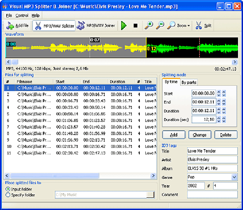Screen dimensions: 243x210
Task: Click the Change button
Action: tap(199, 135)
